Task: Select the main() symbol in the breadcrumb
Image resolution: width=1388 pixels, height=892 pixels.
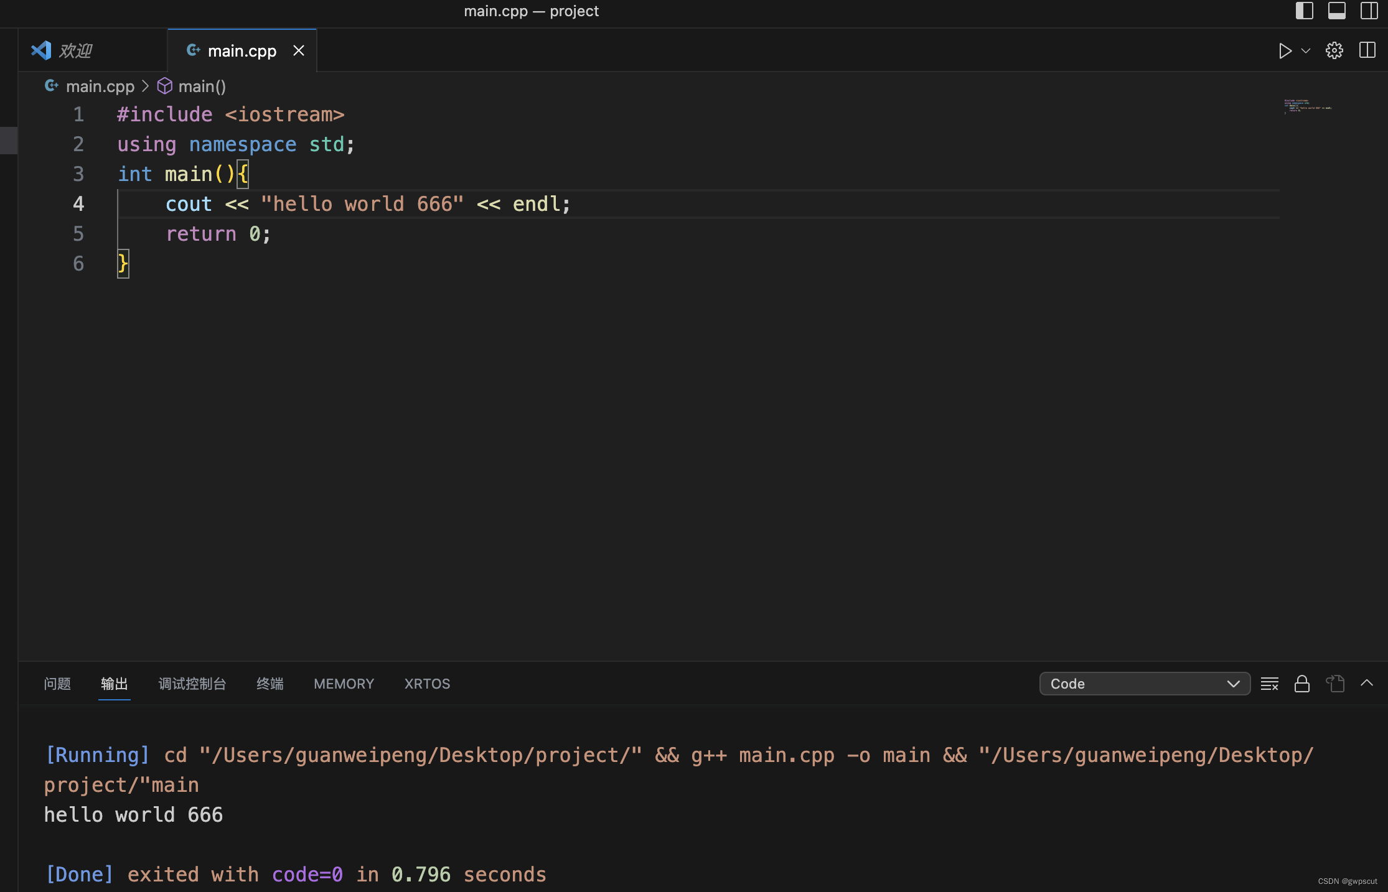Action: click(202, 86)
